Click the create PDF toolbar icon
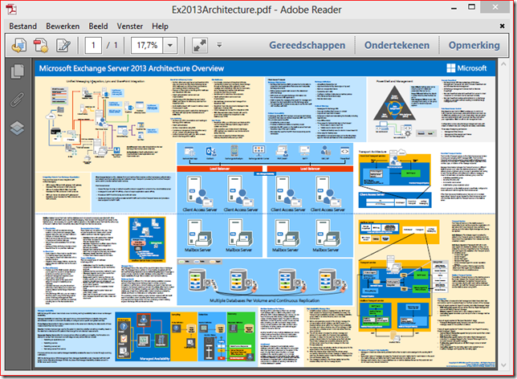 [41, 45]
